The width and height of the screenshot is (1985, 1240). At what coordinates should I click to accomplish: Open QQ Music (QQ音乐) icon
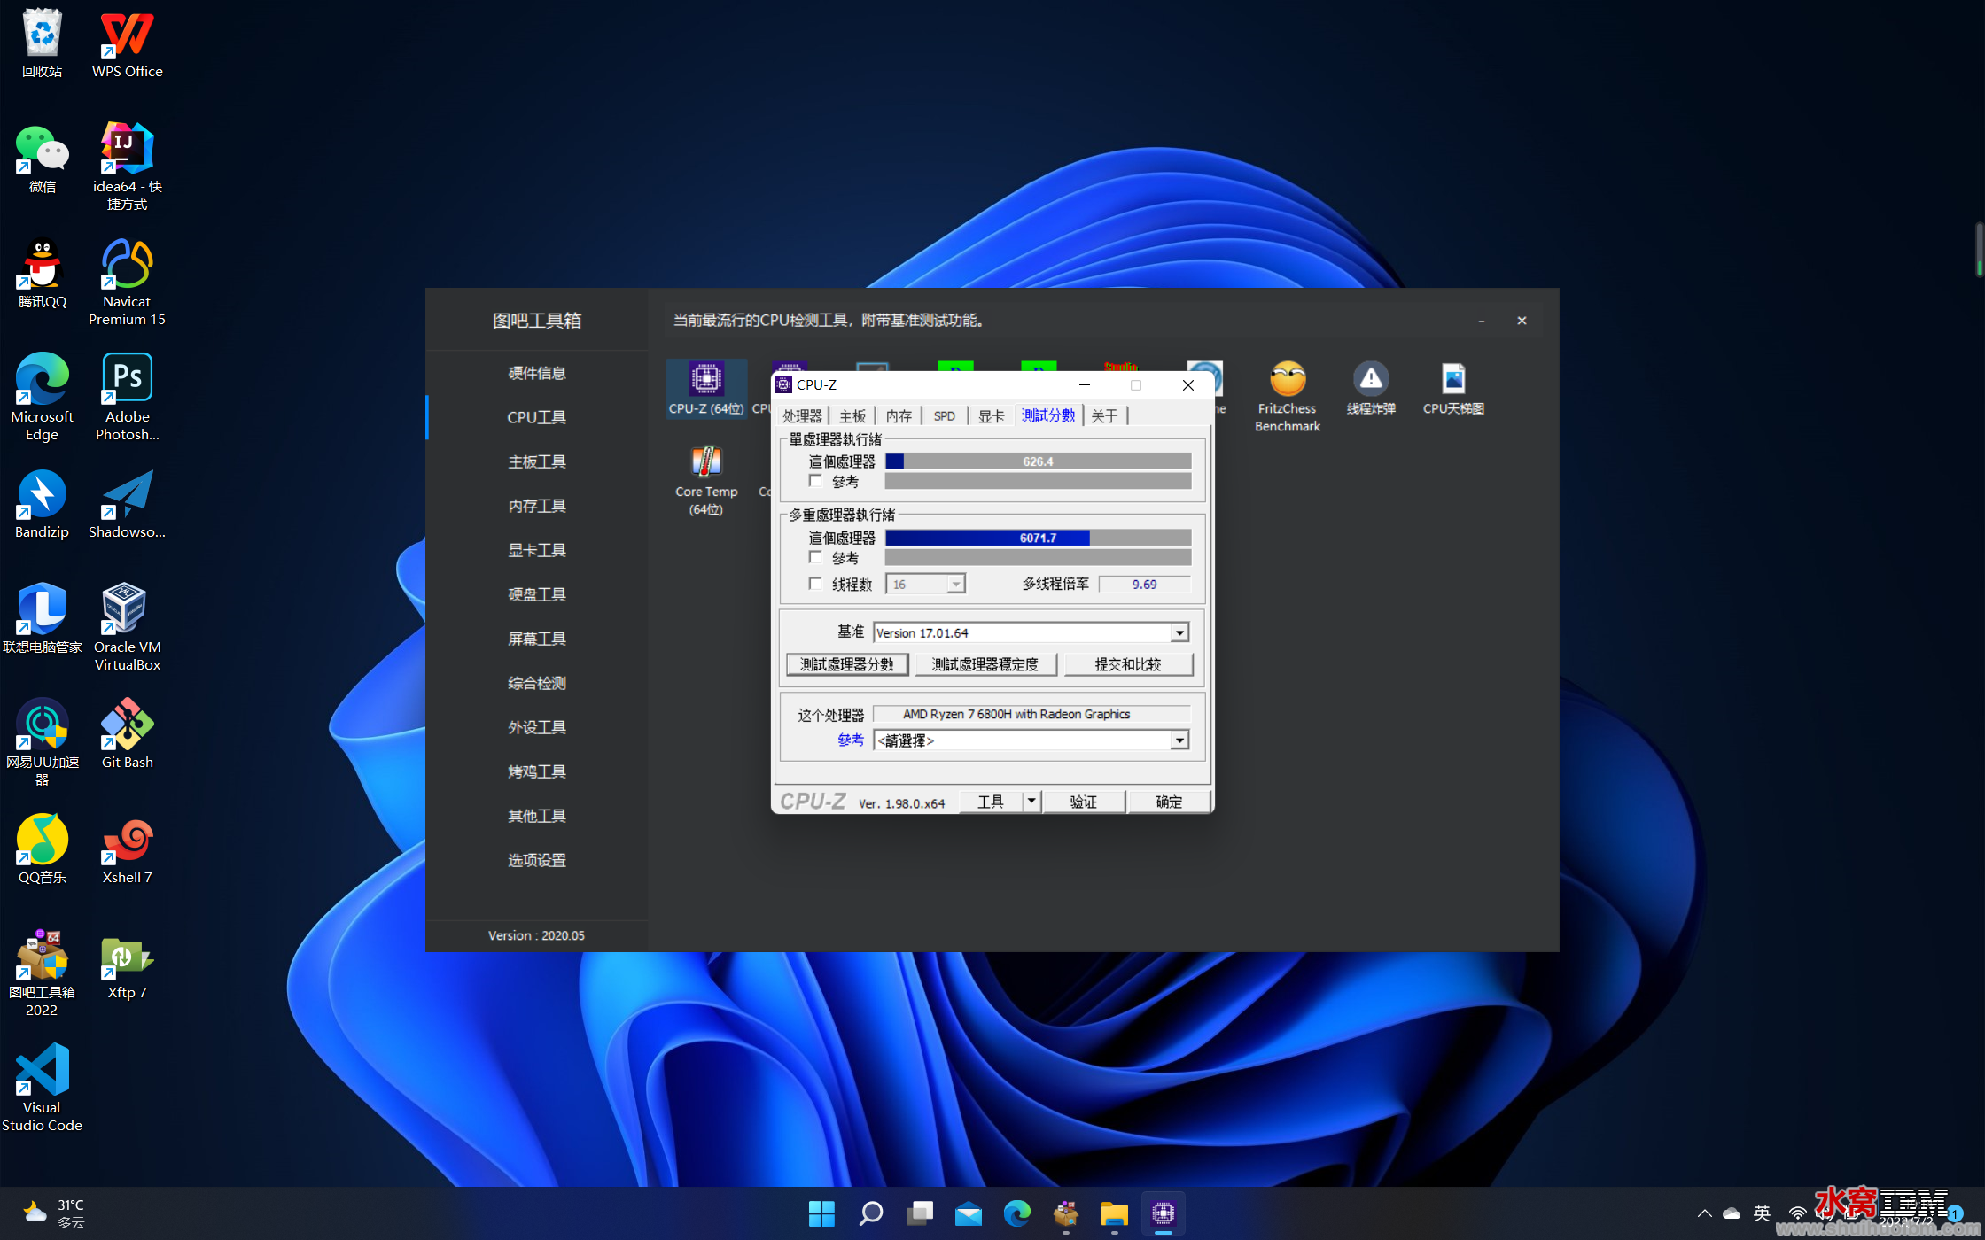tap(42, 849)
